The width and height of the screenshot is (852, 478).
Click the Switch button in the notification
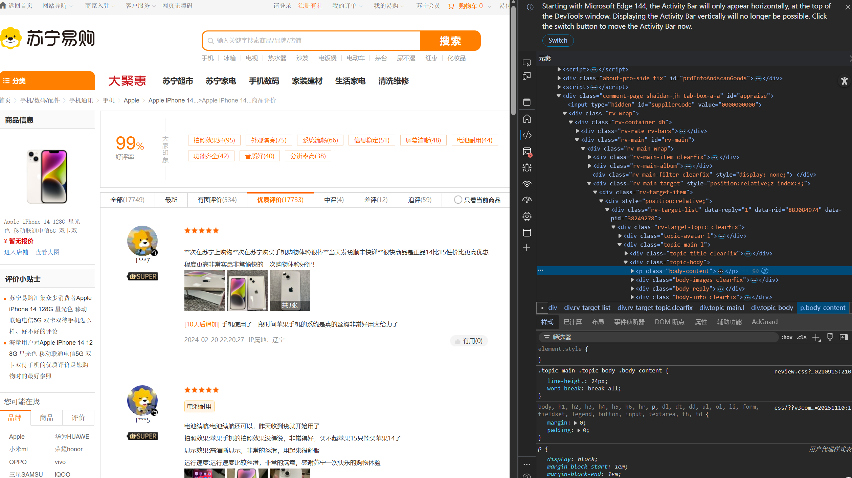[558, 41]
